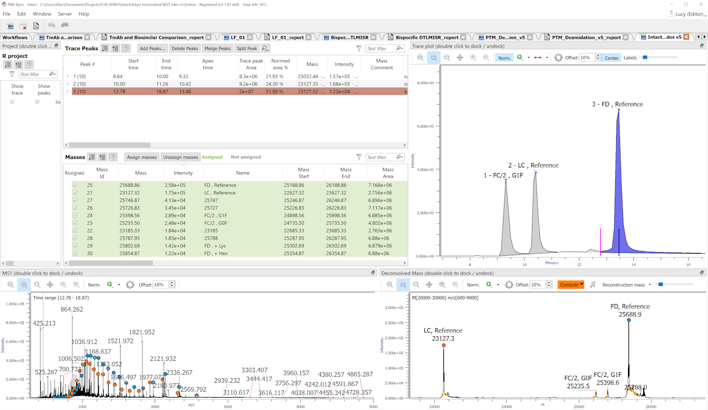Click the zoom-in icon in Trace plot toolbar
Viewport: 708px width, 410px height.
click(434, 58)
